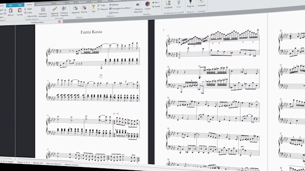This screenshot has height=171, width=305.
Task: Open the Filtri funnel icon
Action: (94, 7)
